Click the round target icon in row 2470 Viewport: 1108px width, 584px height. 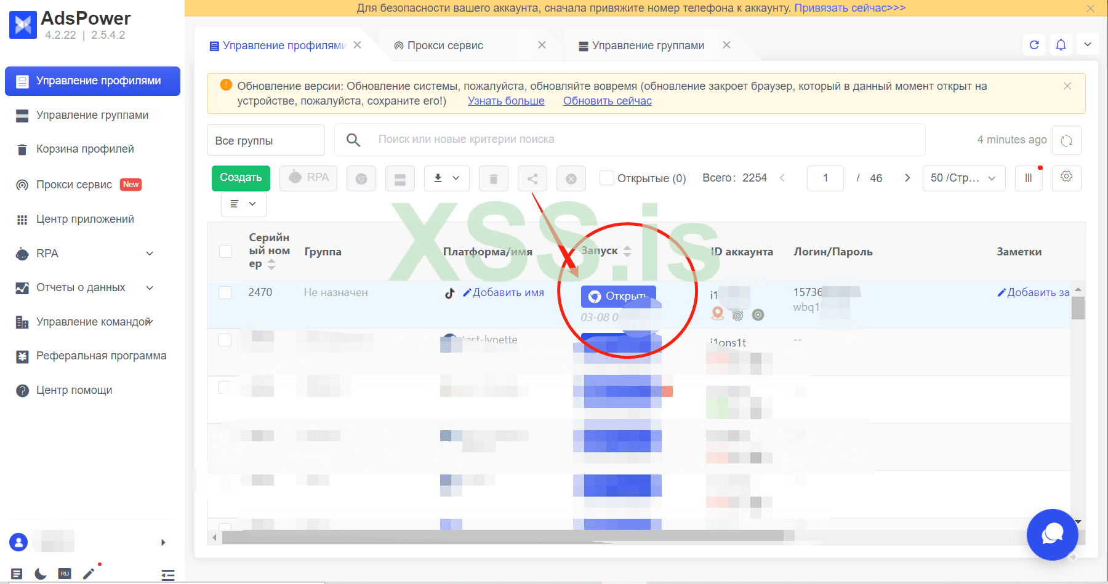tap(758, 315)
